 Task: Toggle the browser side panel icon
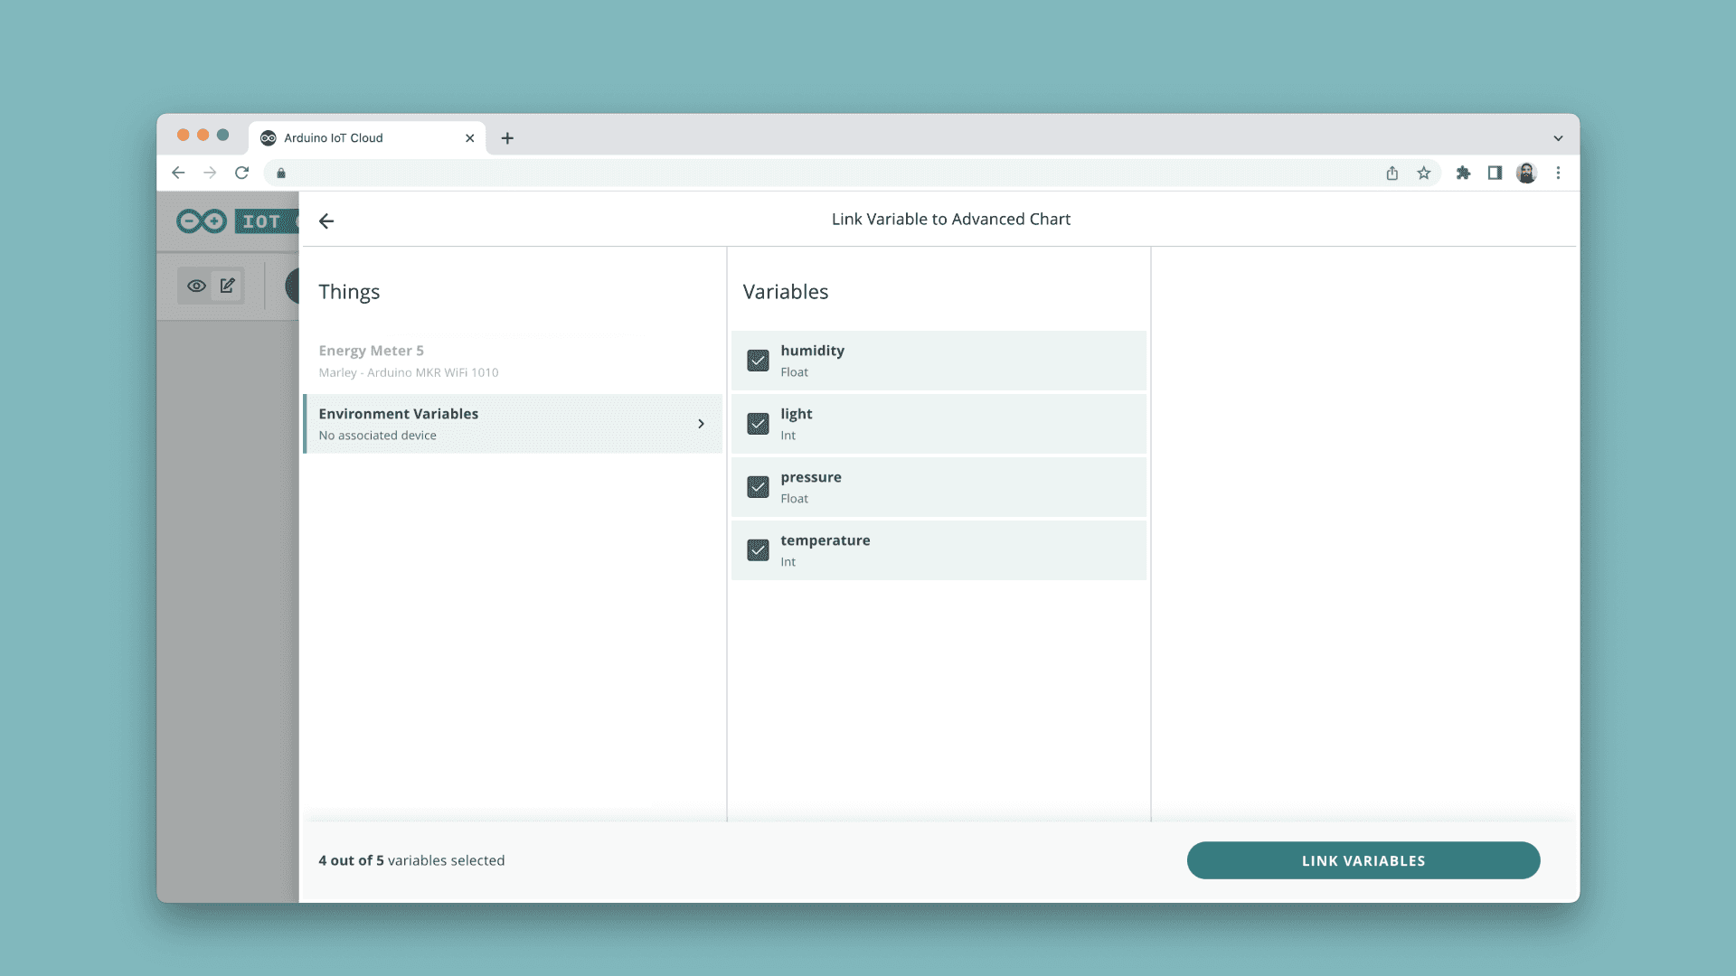tap(1495, 173)
